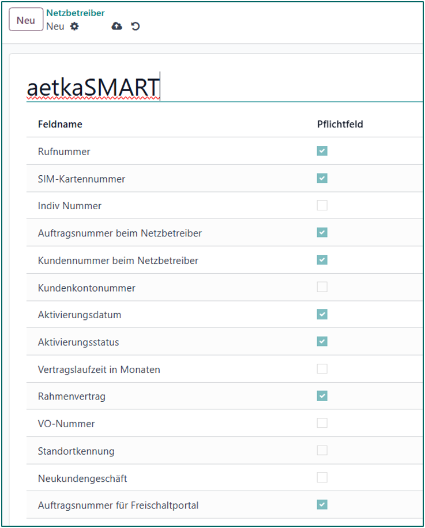Toggle Kundennummer beim Netzbetreiber checkbox
The height and width of the screenshot is (528, 425).
point(322,260)
